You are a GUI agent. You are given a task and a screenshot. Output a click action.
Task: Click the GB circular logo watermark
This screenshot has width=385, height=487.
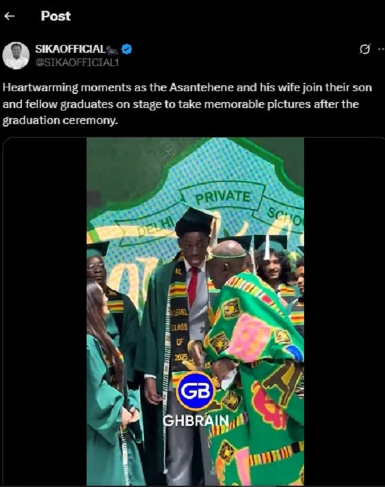point(195,391)
